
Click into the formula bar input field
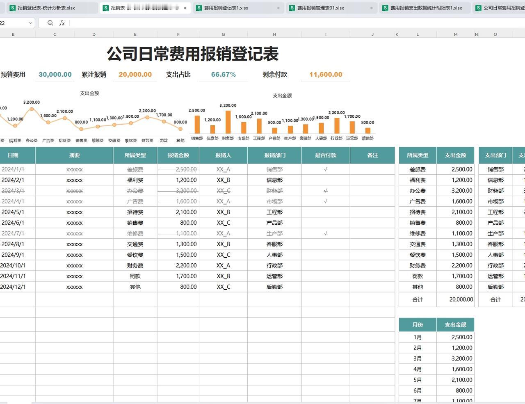coord(297,23)
